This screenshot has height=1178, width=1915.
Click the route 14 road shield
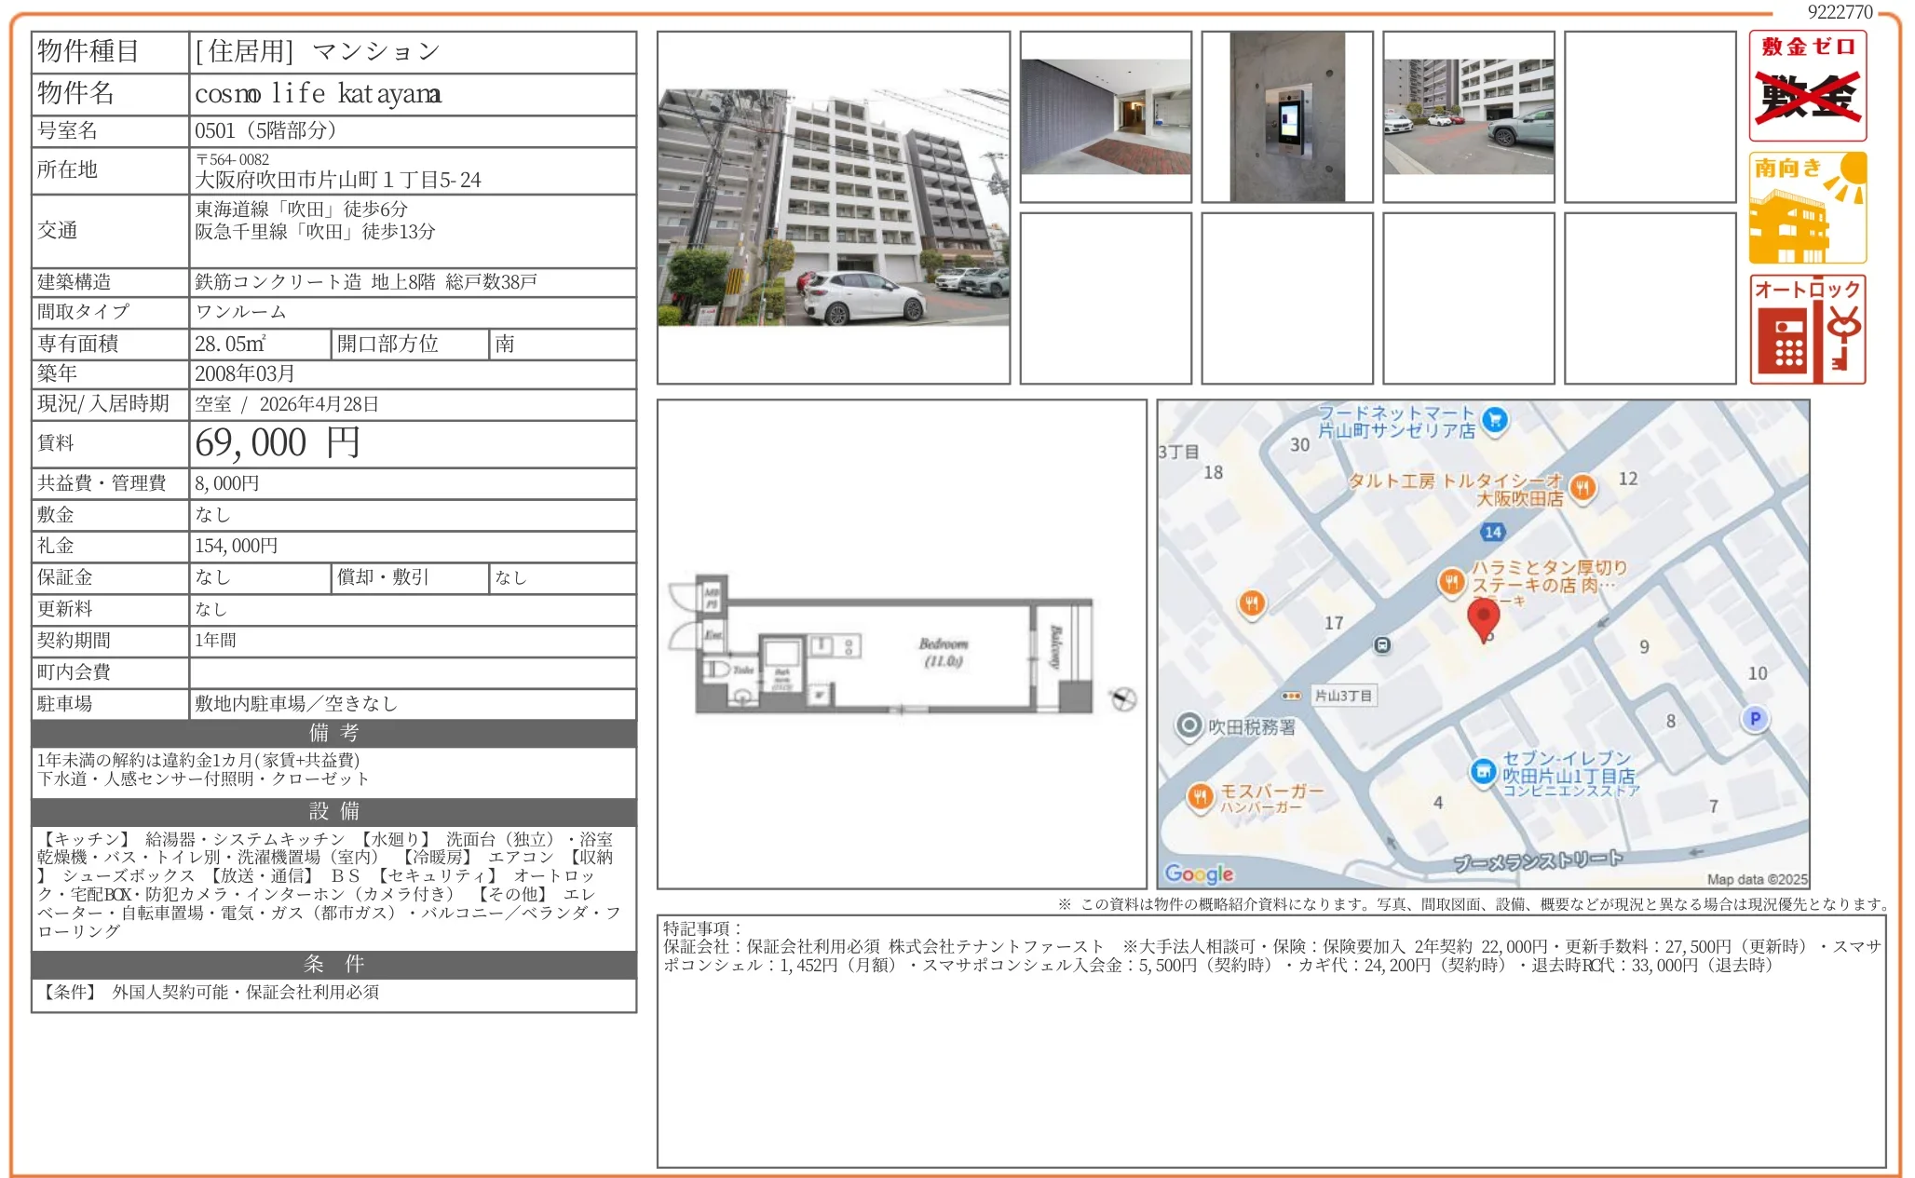[x=1492, y=532]
